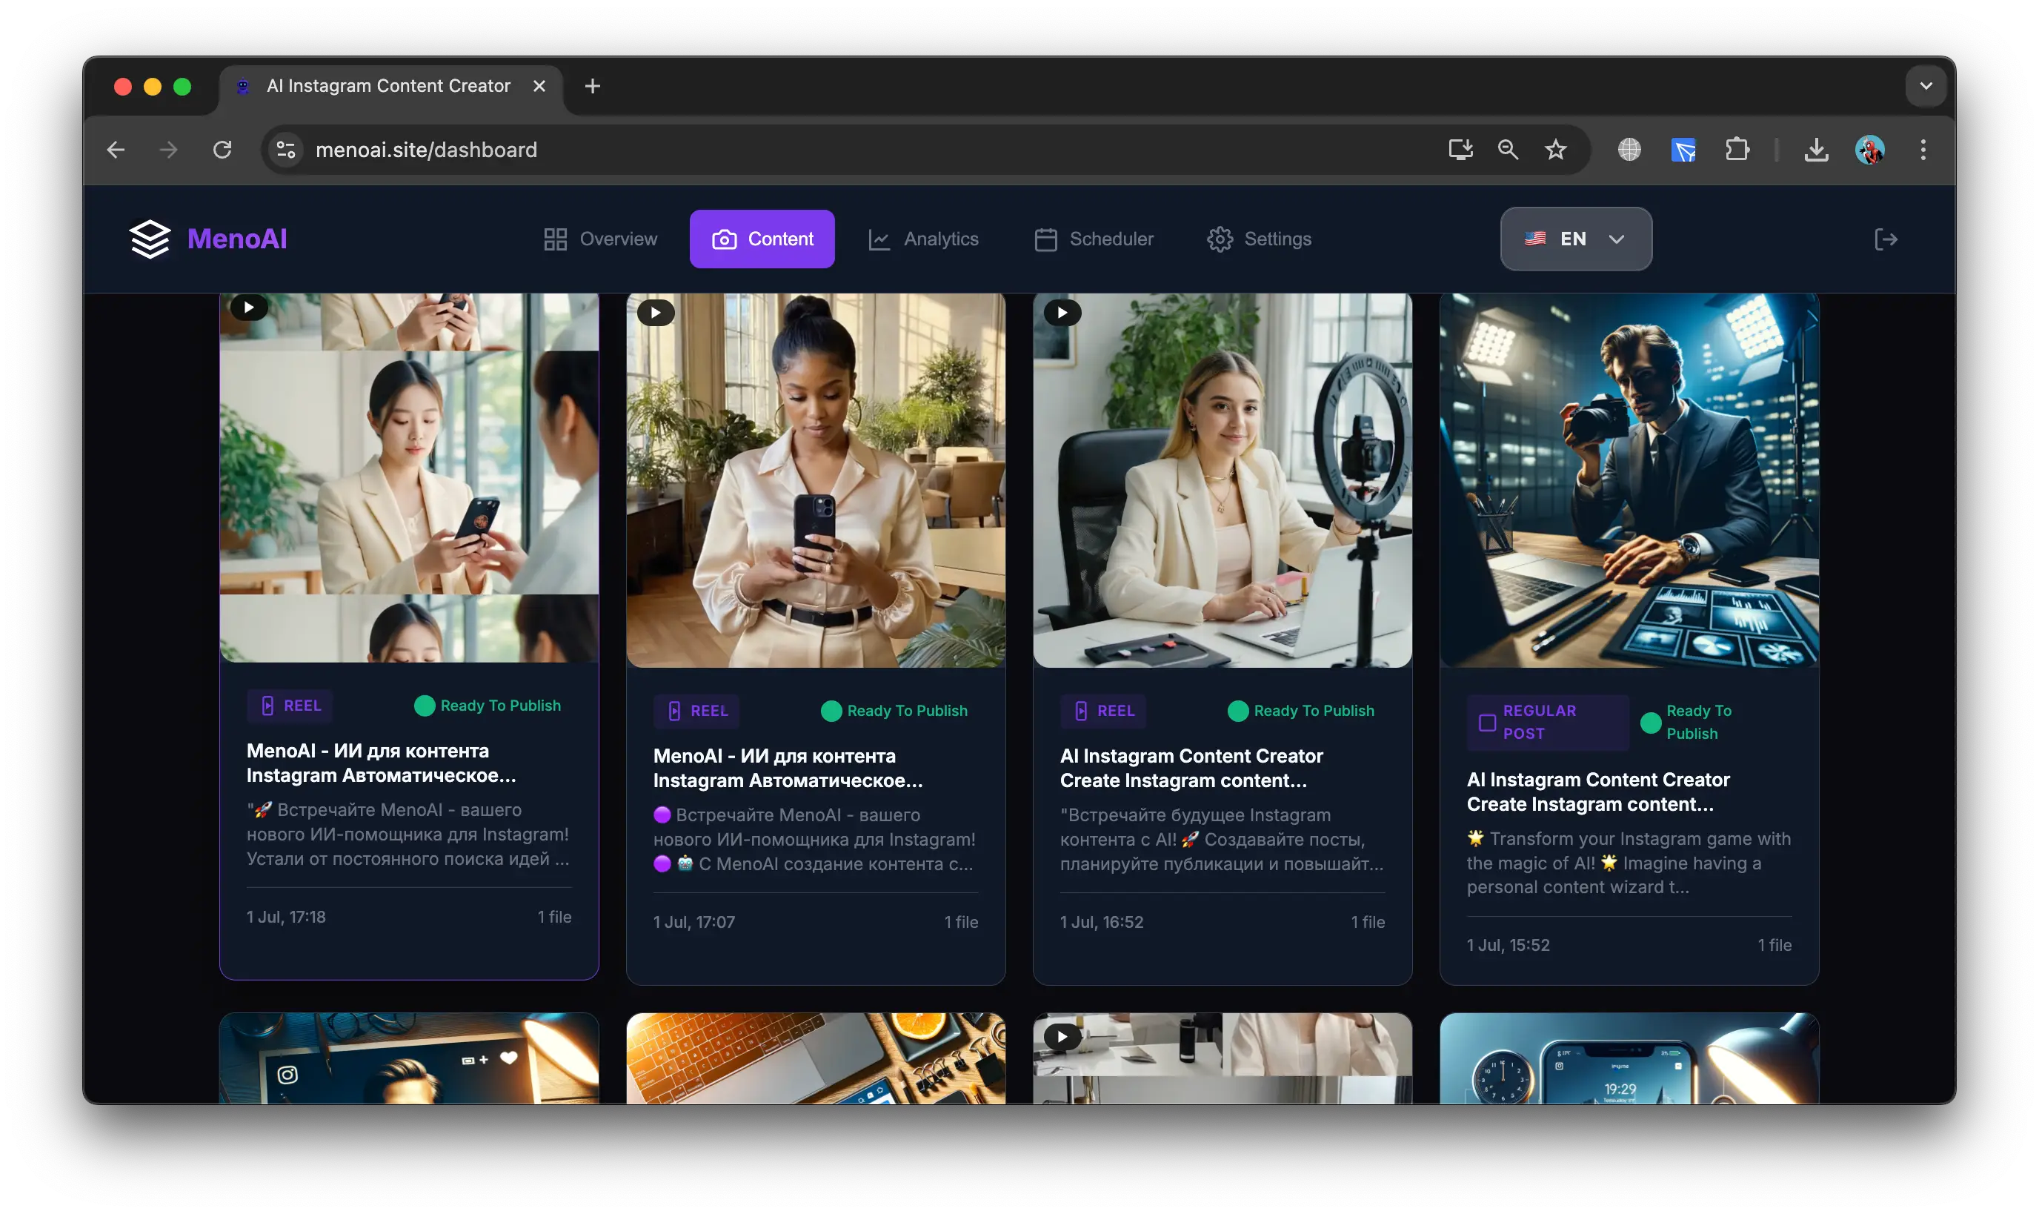Open title of the 16:52 Content Creator reel
Screen dimensions: 2039x1214
point(1192,767)
